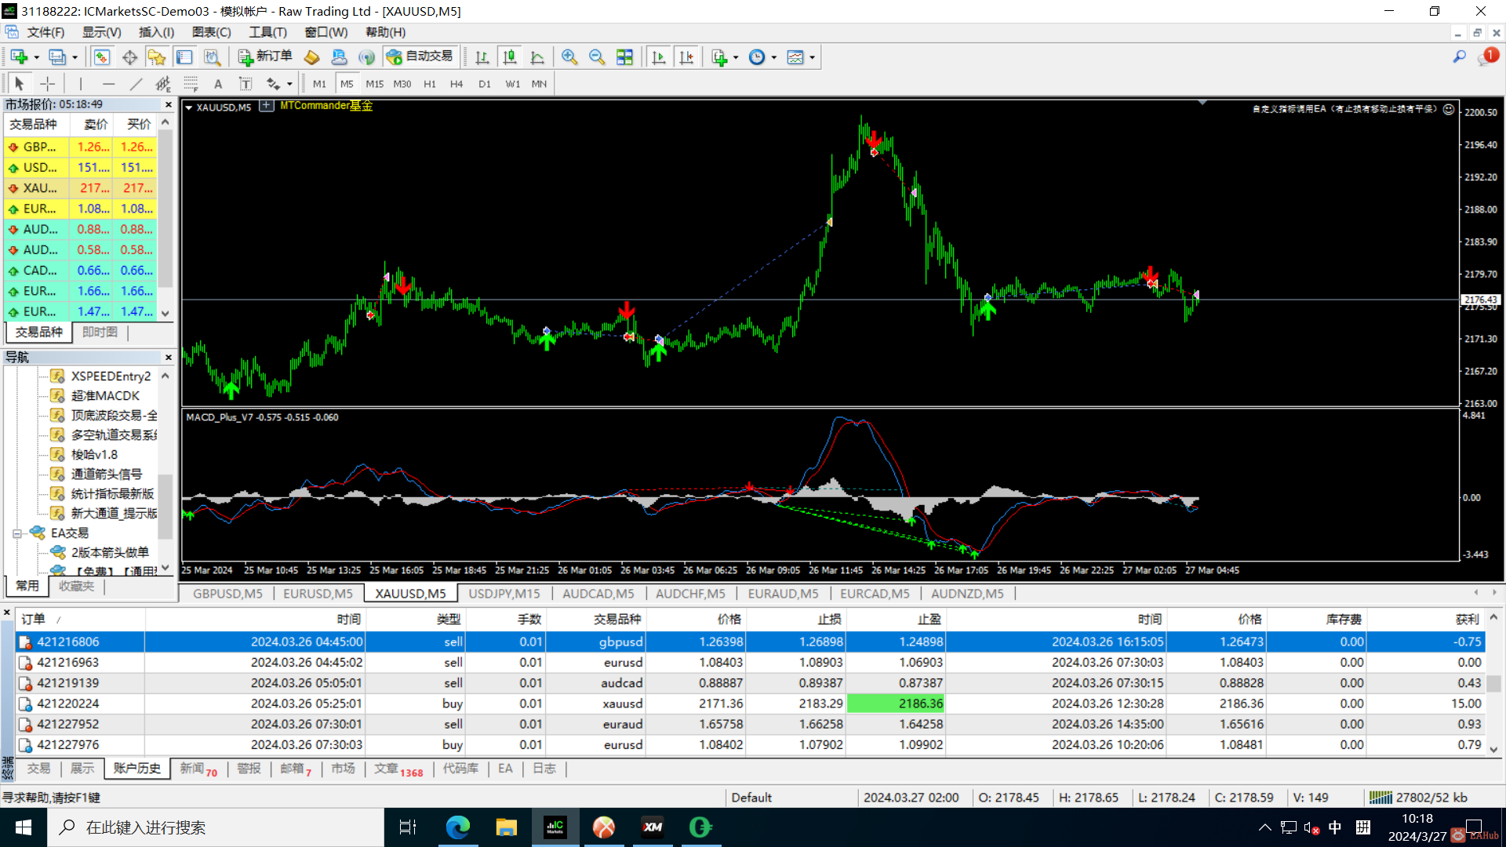Switch timeframe to H1
Image resolution: width=1506 pixels, height=847 pixels.
(x=430, y=84)
